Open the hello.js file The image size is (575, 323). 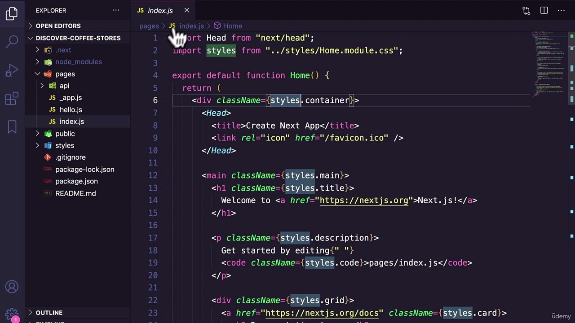(77, 109)
